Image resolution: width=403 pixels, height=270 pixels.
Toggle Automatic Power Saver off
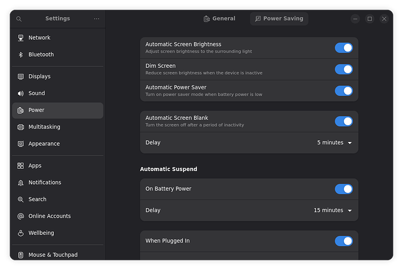pos(343,91)
